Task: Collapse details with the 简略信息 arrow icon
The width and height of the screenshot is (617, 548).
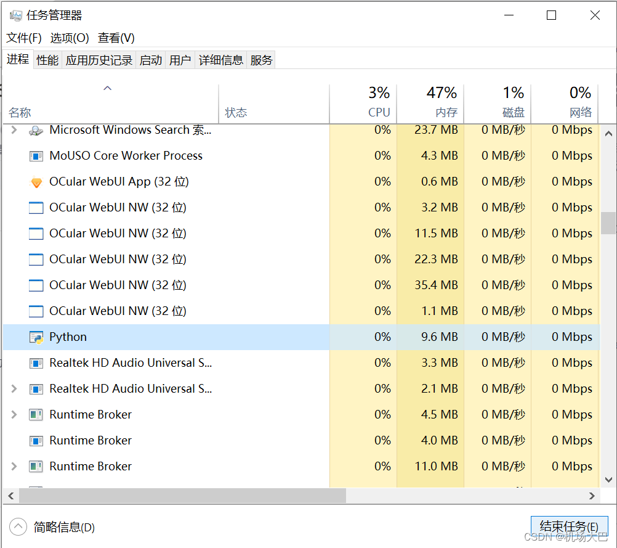Action: point(18,526)
